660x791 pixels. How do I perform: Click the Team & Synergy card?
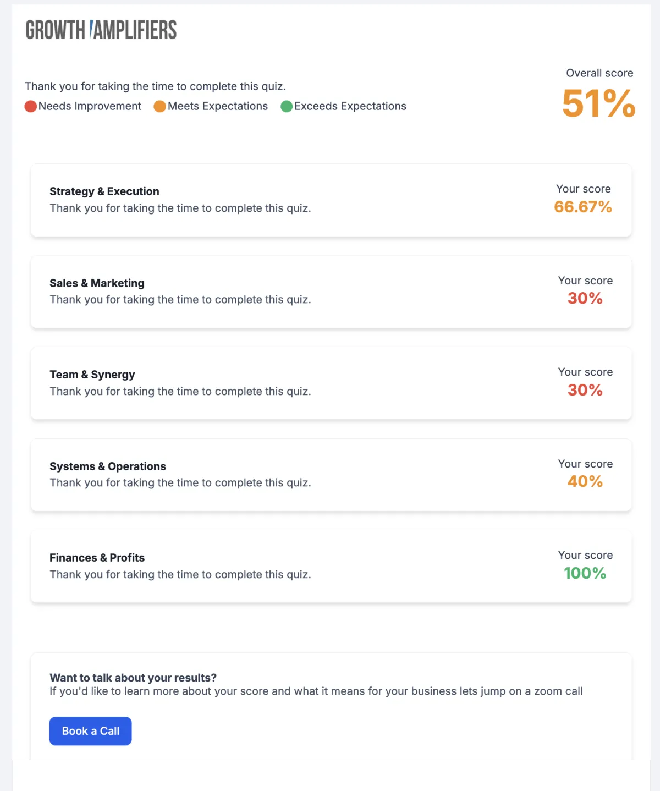pos(330,383)
